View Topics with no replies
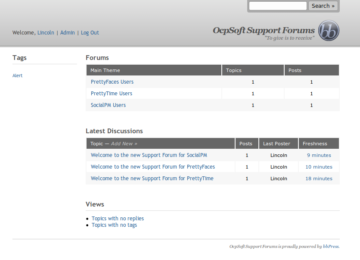This screenshot has height=260, width=360. (x=118, y=218)
